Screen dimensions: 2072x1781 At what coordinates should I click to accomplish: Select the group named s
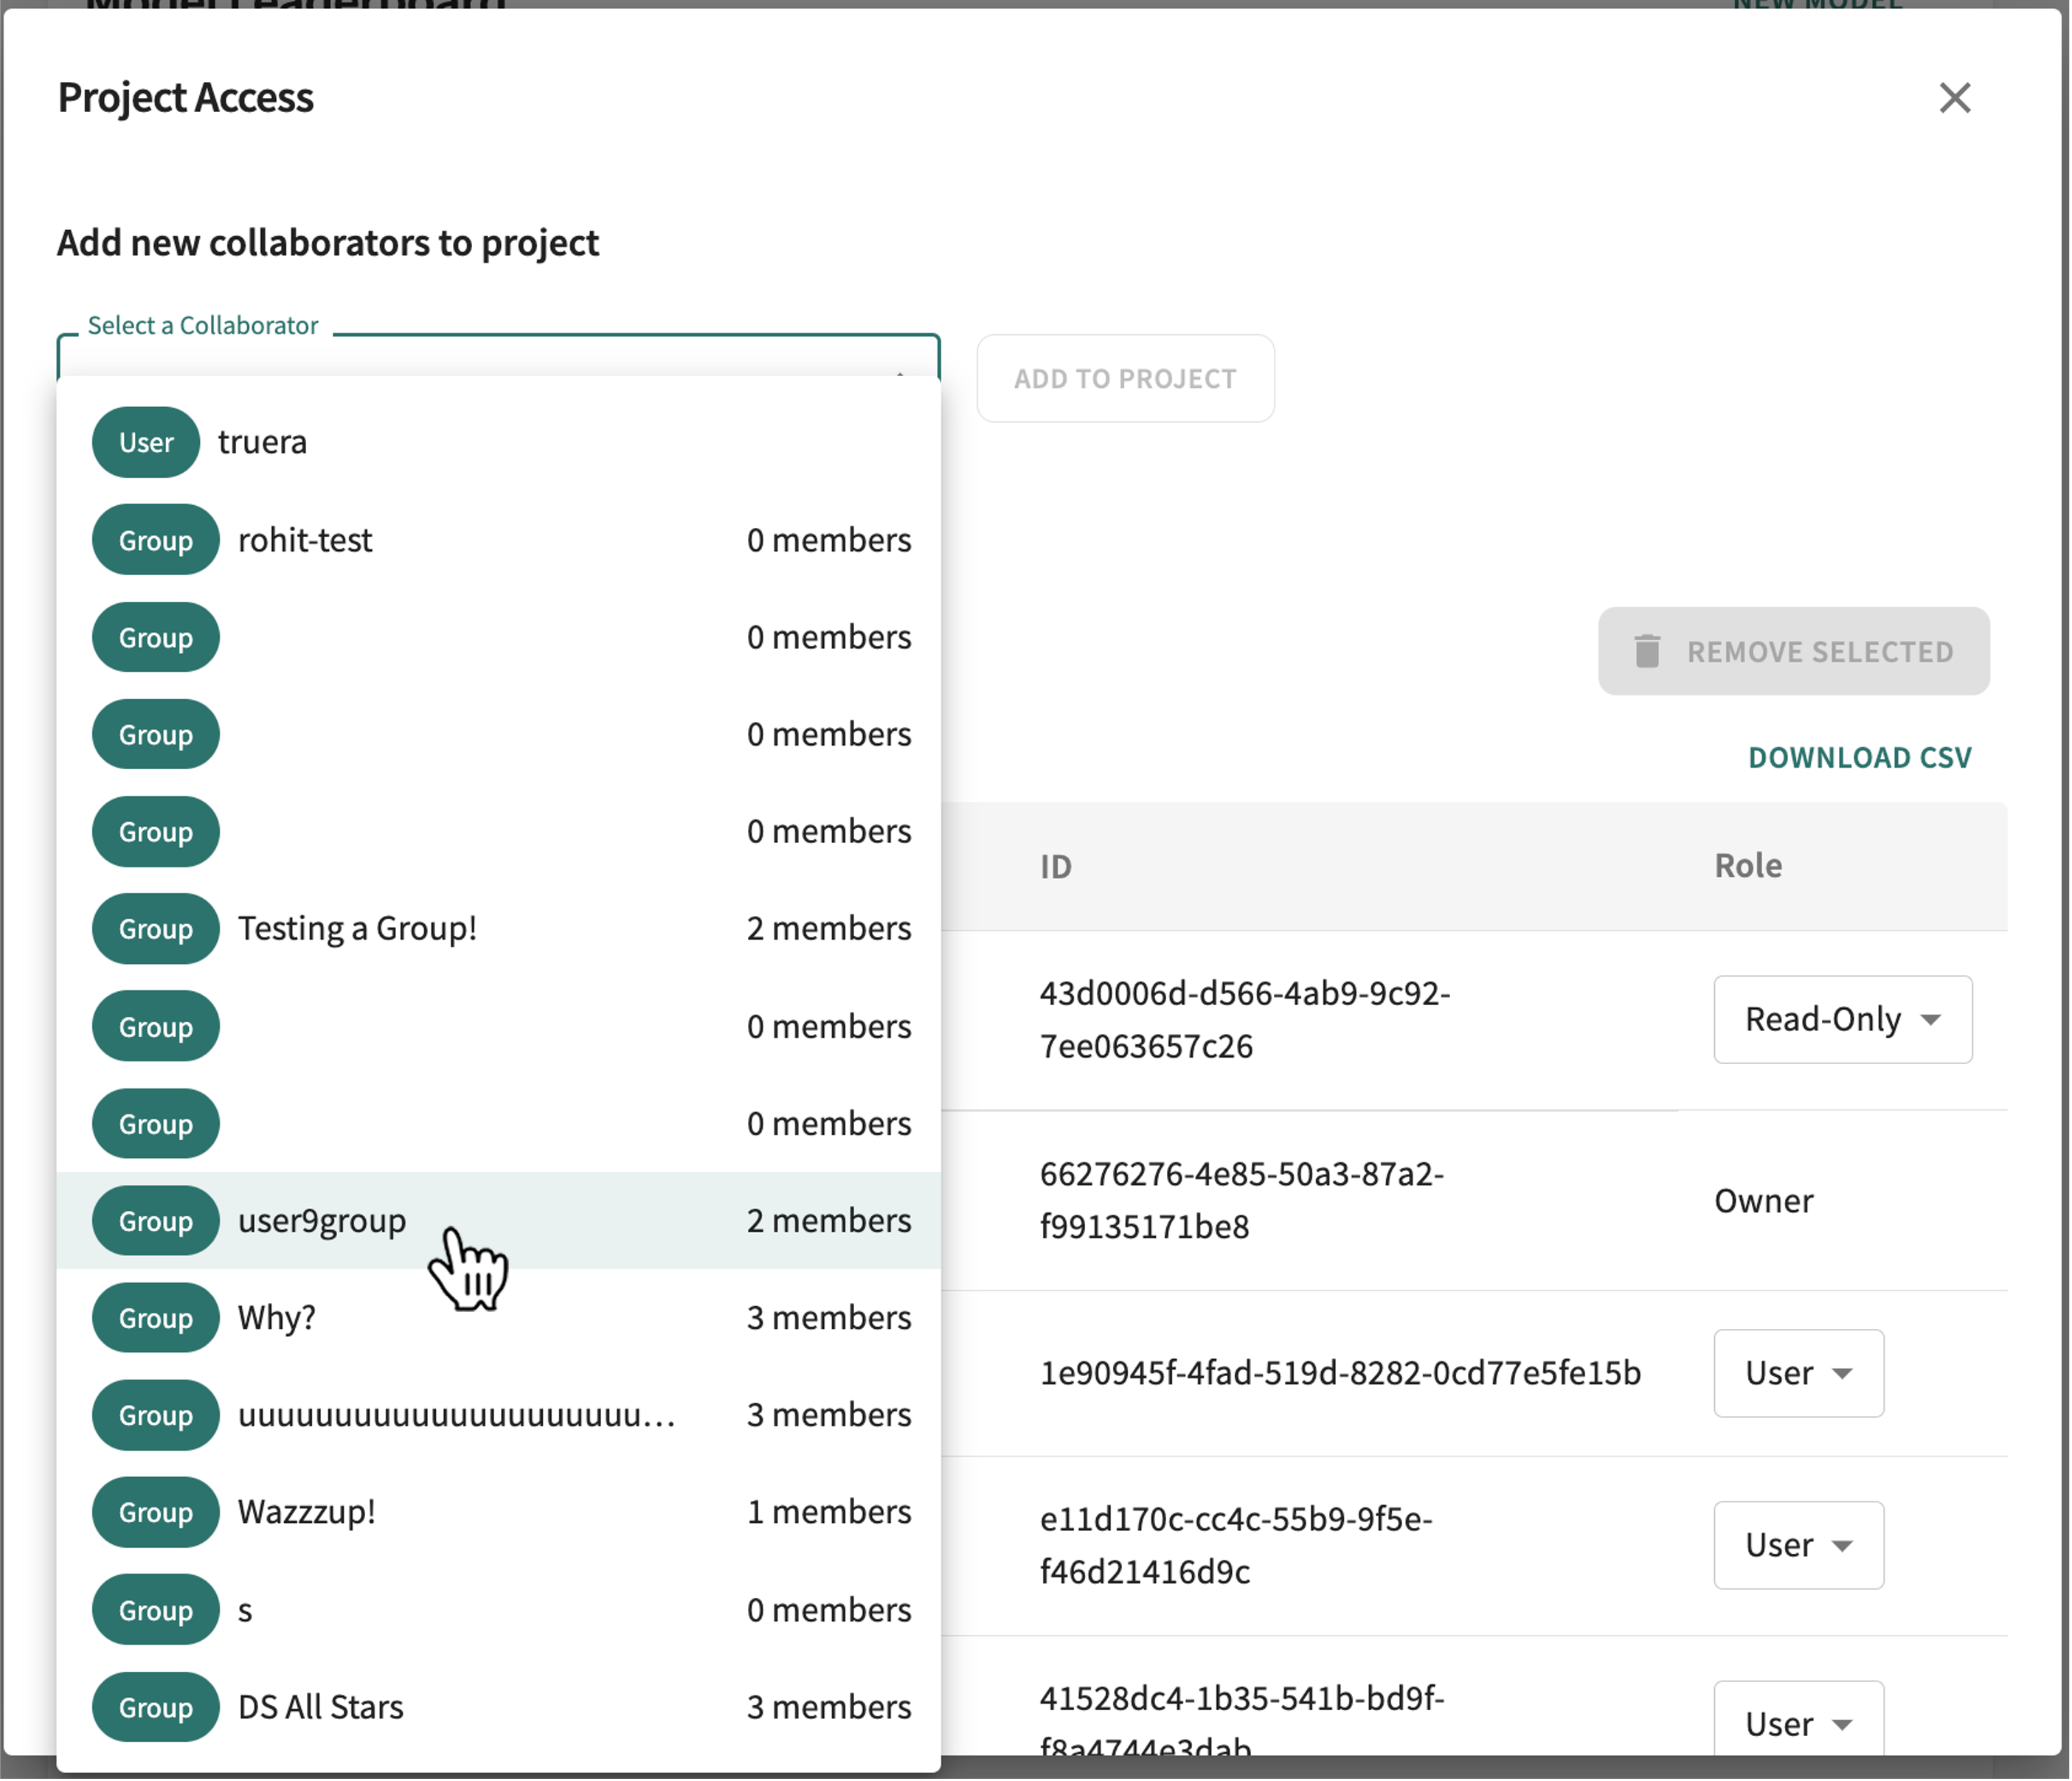(x=498, y=1609)
